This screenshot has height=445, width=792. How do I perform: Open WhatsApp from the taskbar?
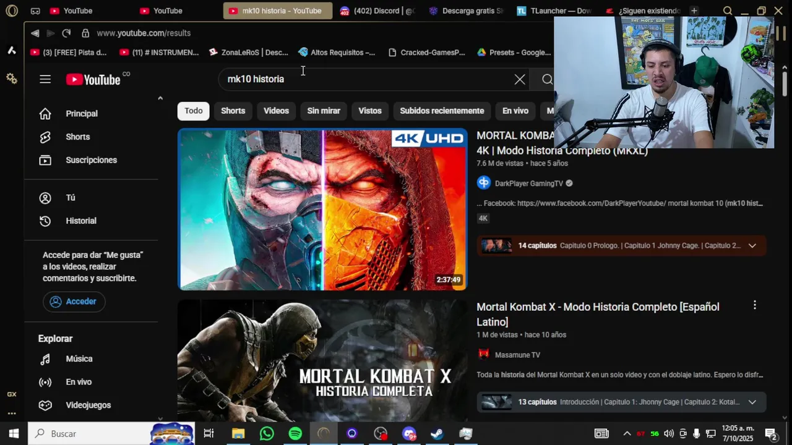(x=267, y=433)
